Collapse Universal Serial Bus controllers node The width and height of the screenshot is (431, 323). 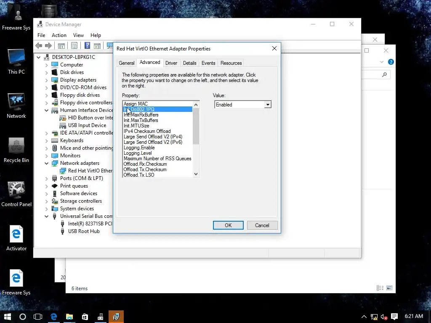tap(46, 217)
